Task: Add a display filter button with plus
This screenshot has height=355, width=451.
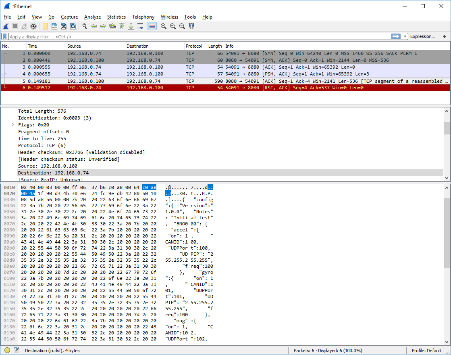Action: [x=445, y=36]
